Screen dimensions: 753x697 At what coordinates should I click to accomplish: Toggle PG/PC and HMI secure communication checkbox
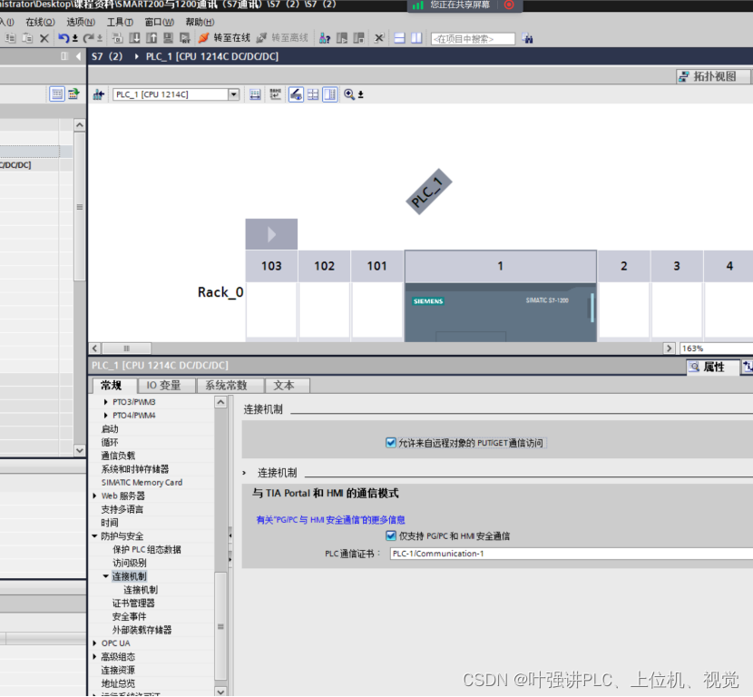pyautogui.click(x=391, y=535)
